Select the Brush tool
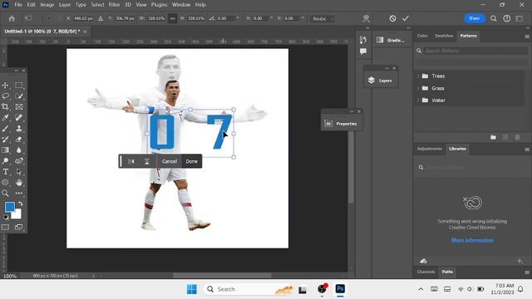Screen dimensions: 532x299 [6, 129]
